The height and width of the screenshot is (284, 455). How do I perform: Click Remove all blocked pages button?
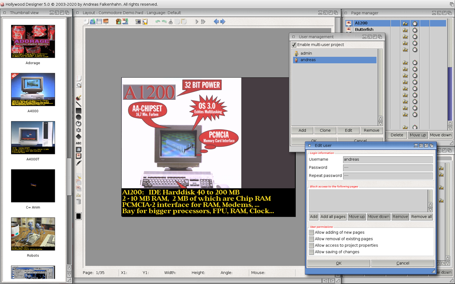click(421, 217)
